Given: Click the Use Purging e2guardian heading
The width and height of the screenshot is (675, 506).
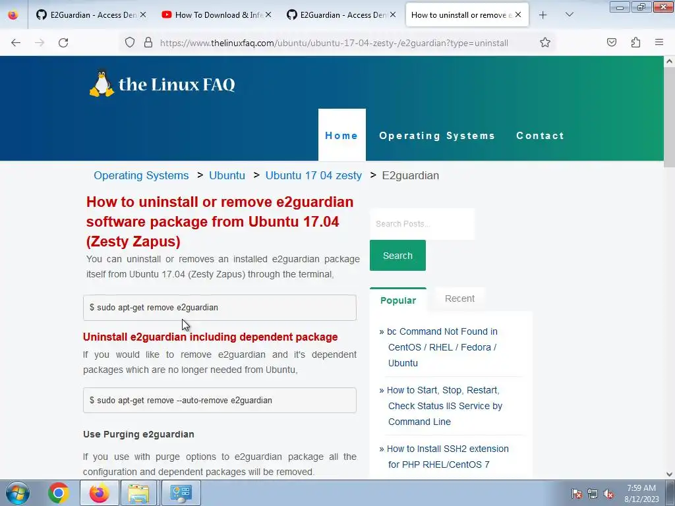Looking at the screenshot, I should pyautogui.click(x=138, y=434).
